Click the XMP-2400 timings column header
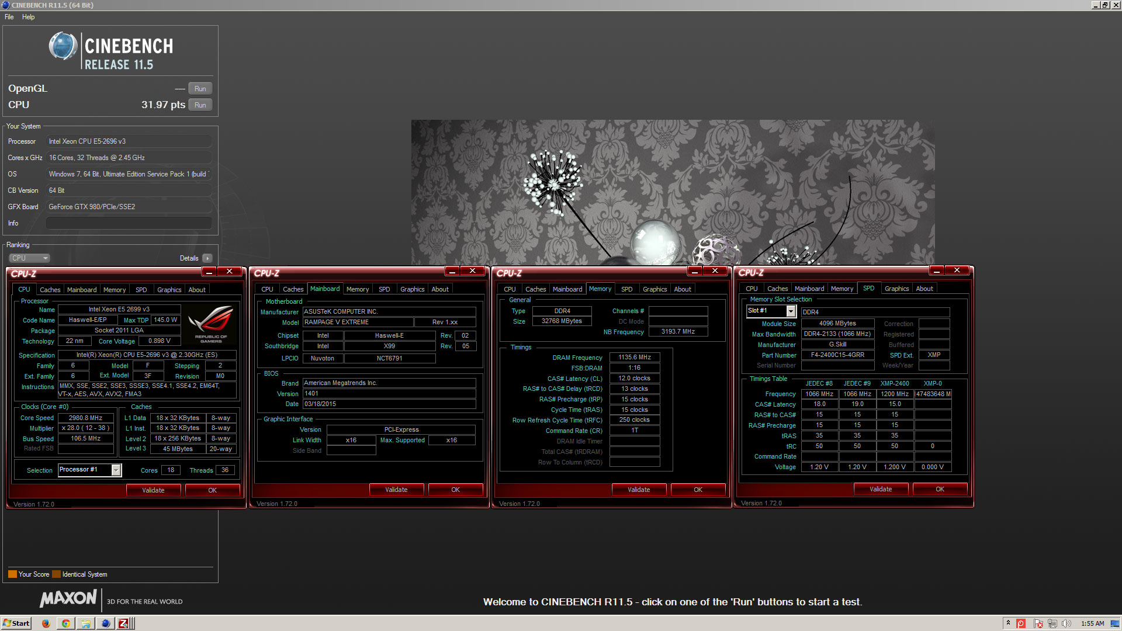 [895, 384]
